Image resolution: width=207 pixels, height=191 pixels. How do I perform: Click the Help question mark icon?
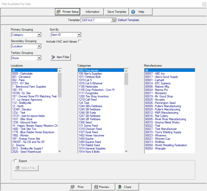point(133,12)
